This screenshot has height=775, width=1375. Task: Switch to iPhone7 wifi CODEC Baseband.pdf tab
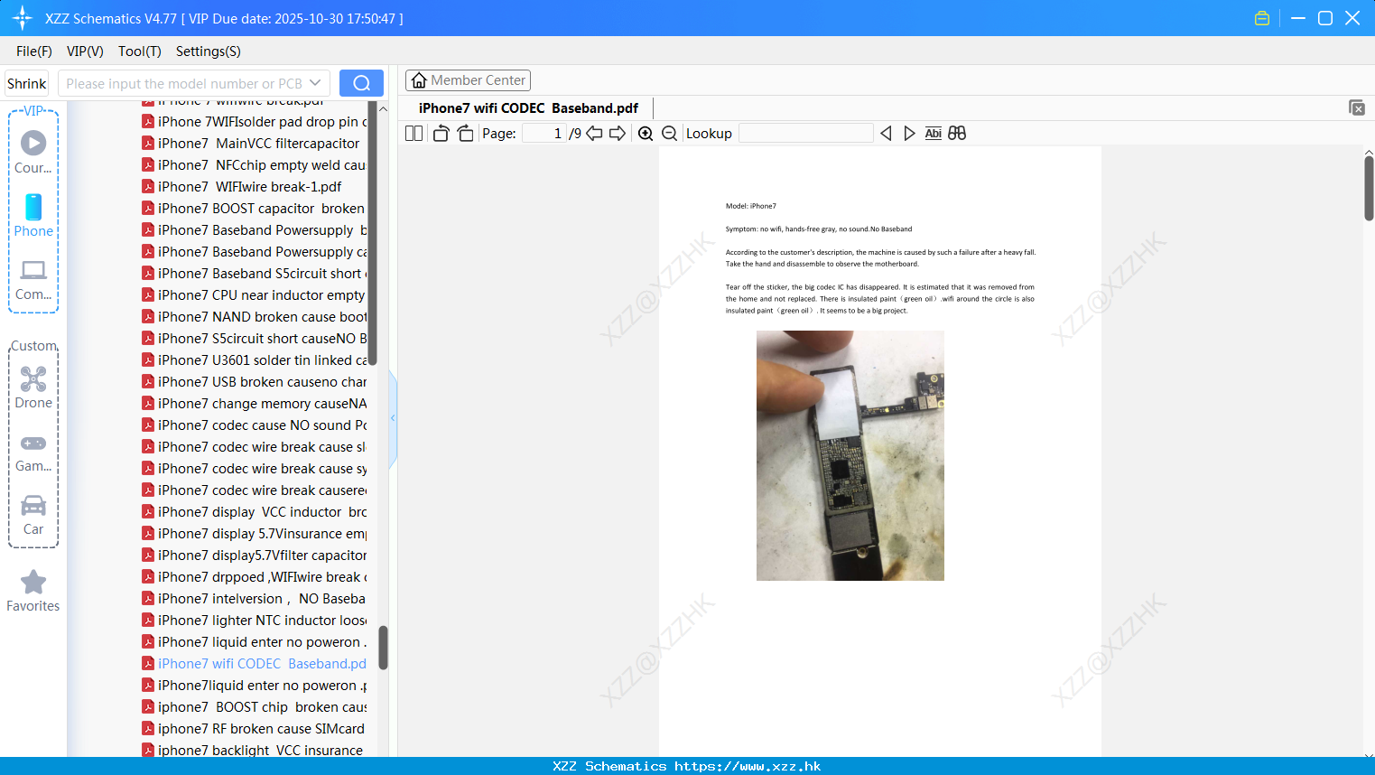click(x=528, y=107)
